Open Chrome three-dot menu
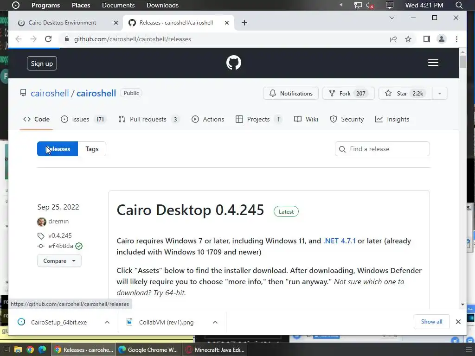475x356 pixels. (456, 39)
